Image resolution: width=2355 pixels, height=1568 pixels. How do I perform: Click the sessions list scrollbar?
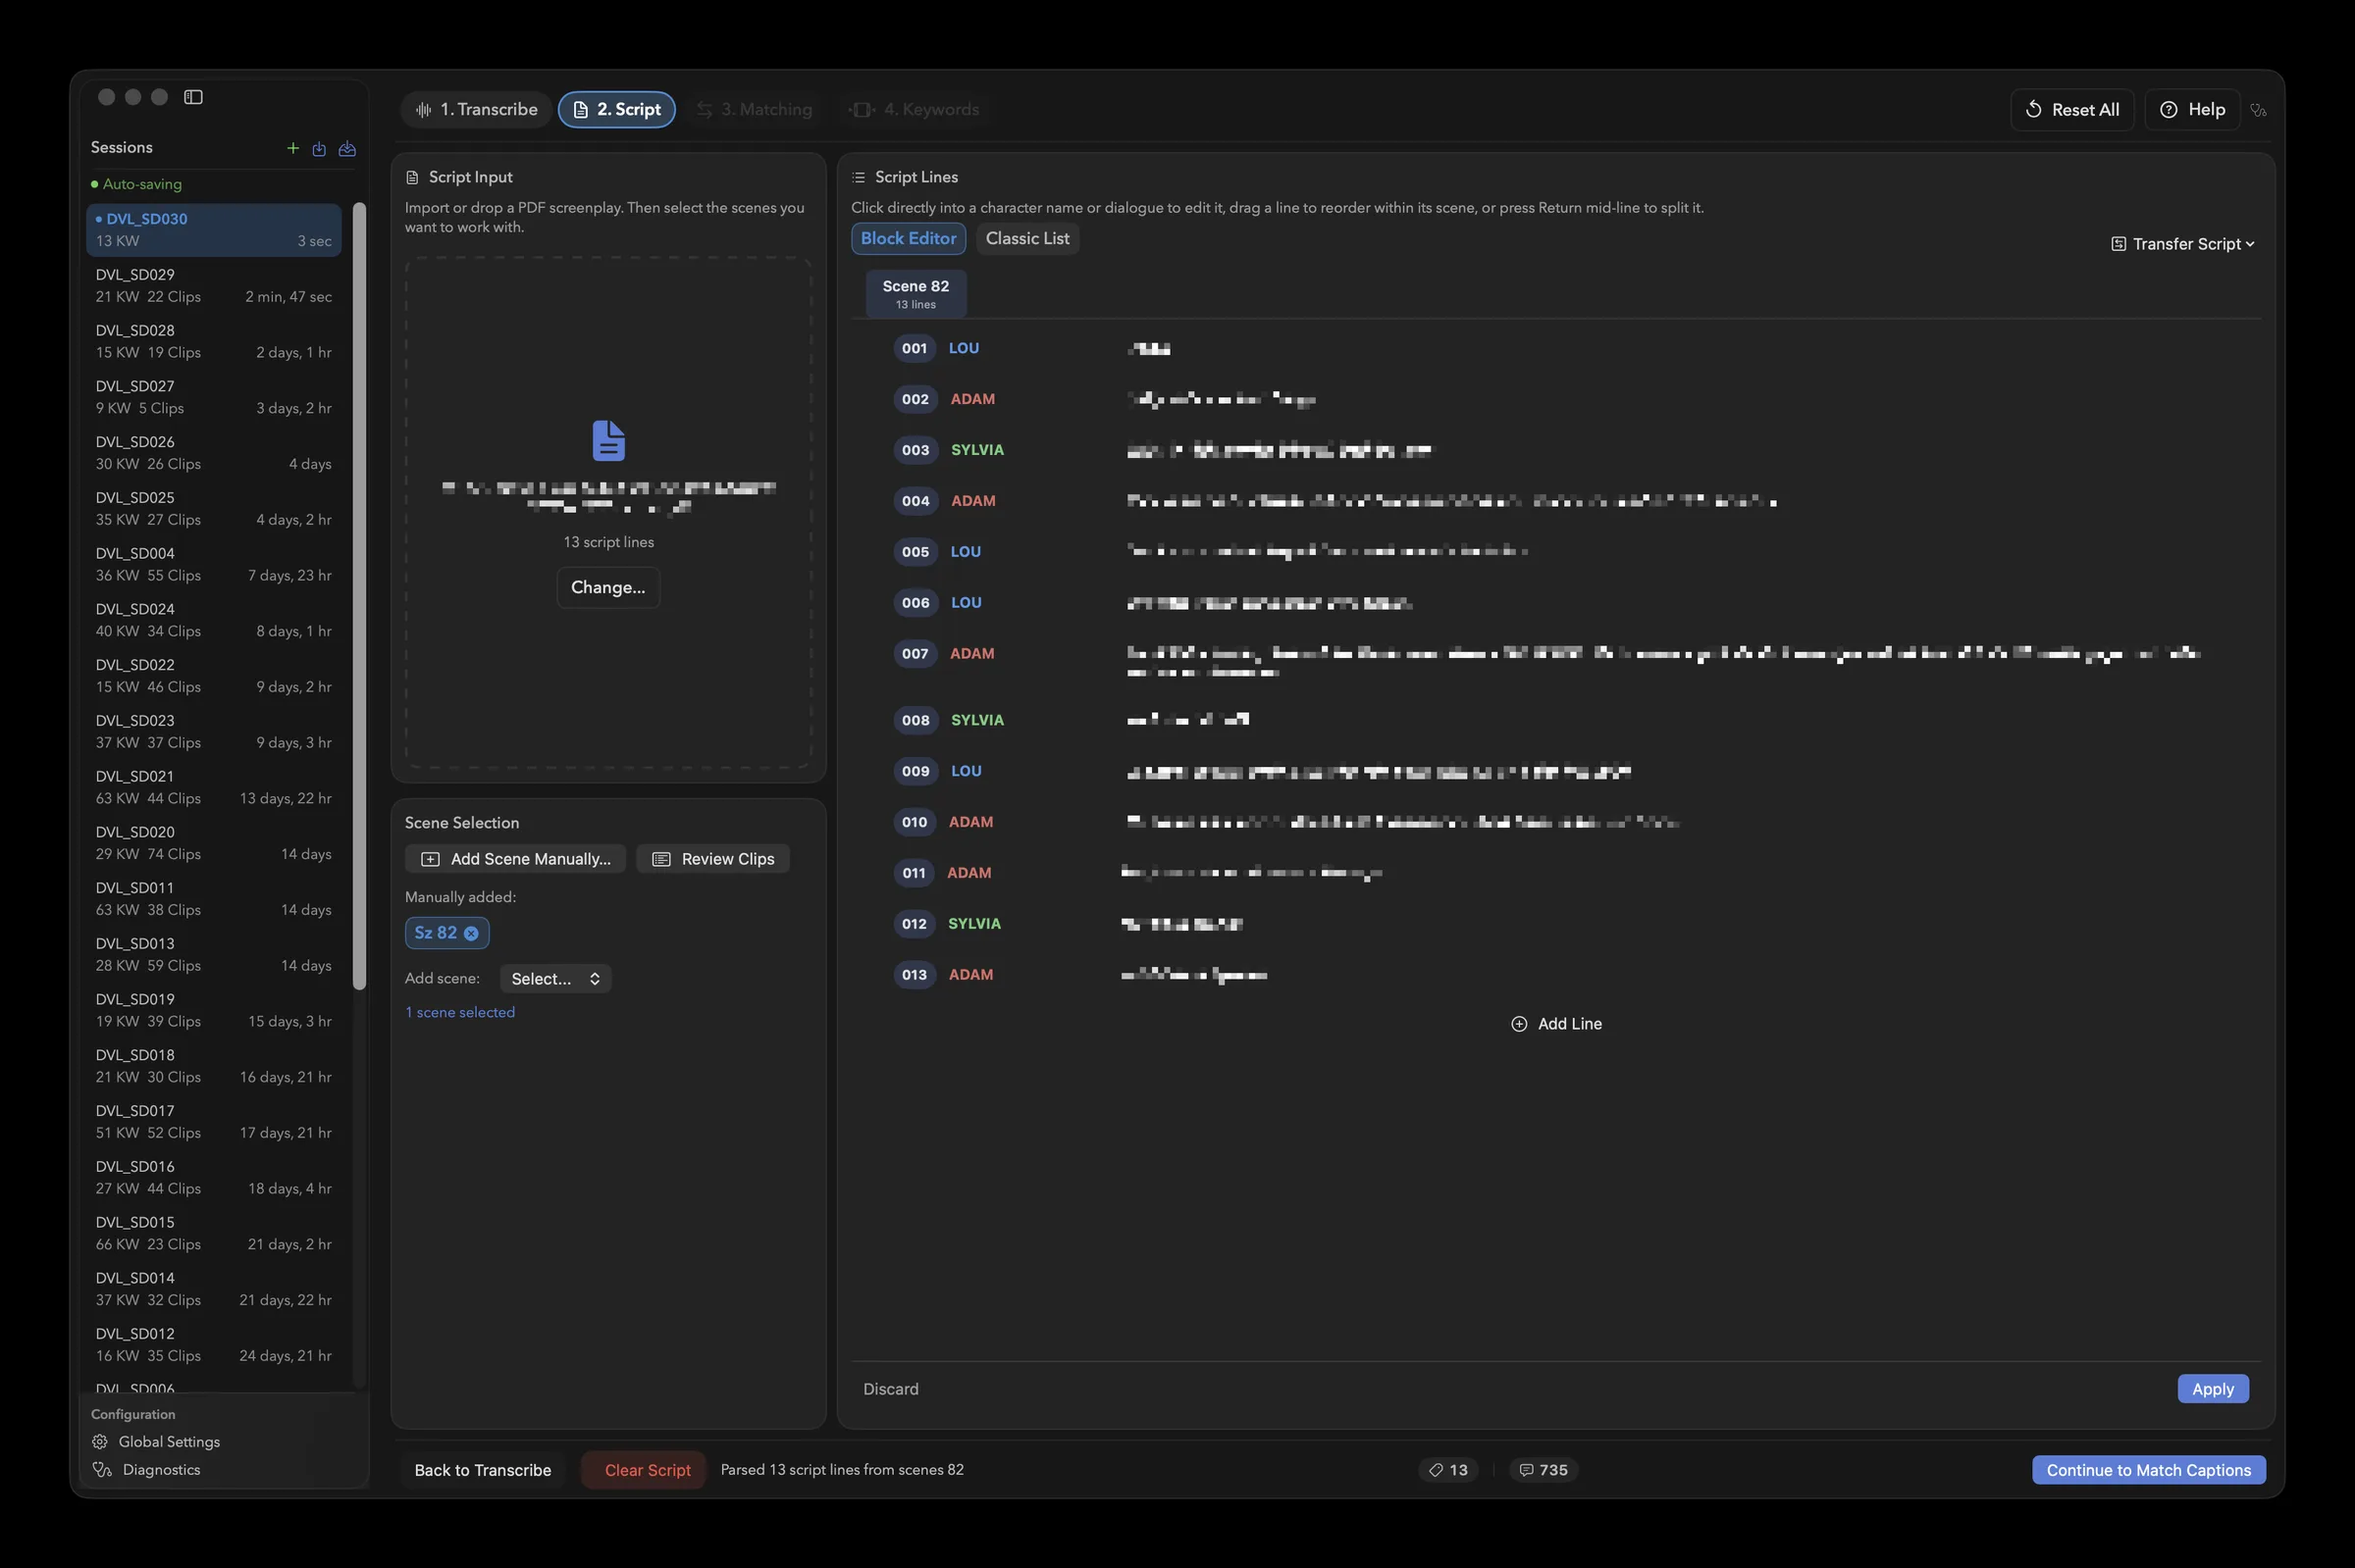[x=360, y=595]
